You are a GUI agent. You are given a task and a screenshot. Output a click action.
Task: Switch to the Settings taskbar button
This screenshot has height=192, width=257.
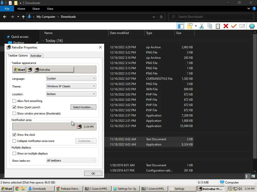tap(183, 189)
